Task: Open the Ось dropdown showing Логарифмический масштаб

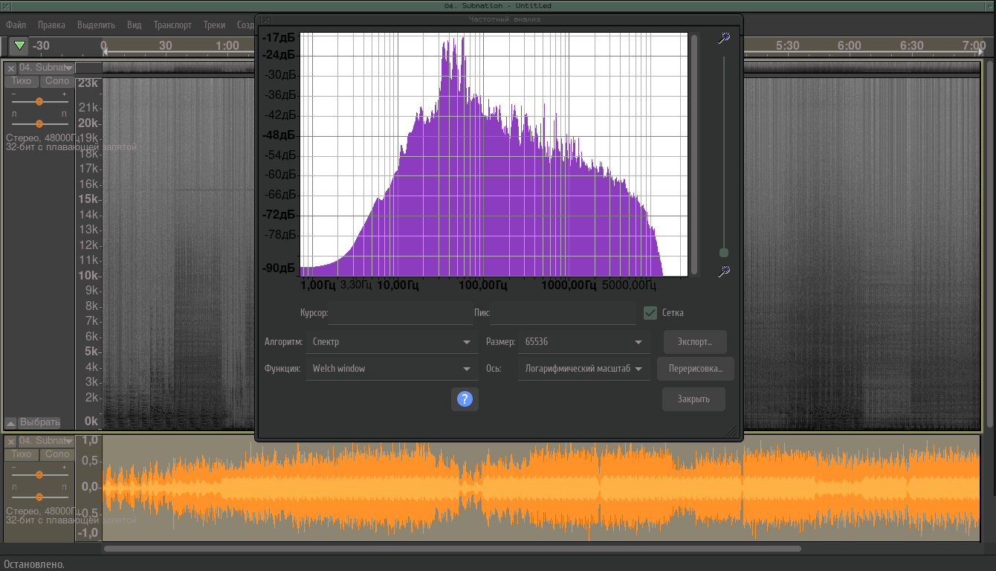Action: [584, 369]
